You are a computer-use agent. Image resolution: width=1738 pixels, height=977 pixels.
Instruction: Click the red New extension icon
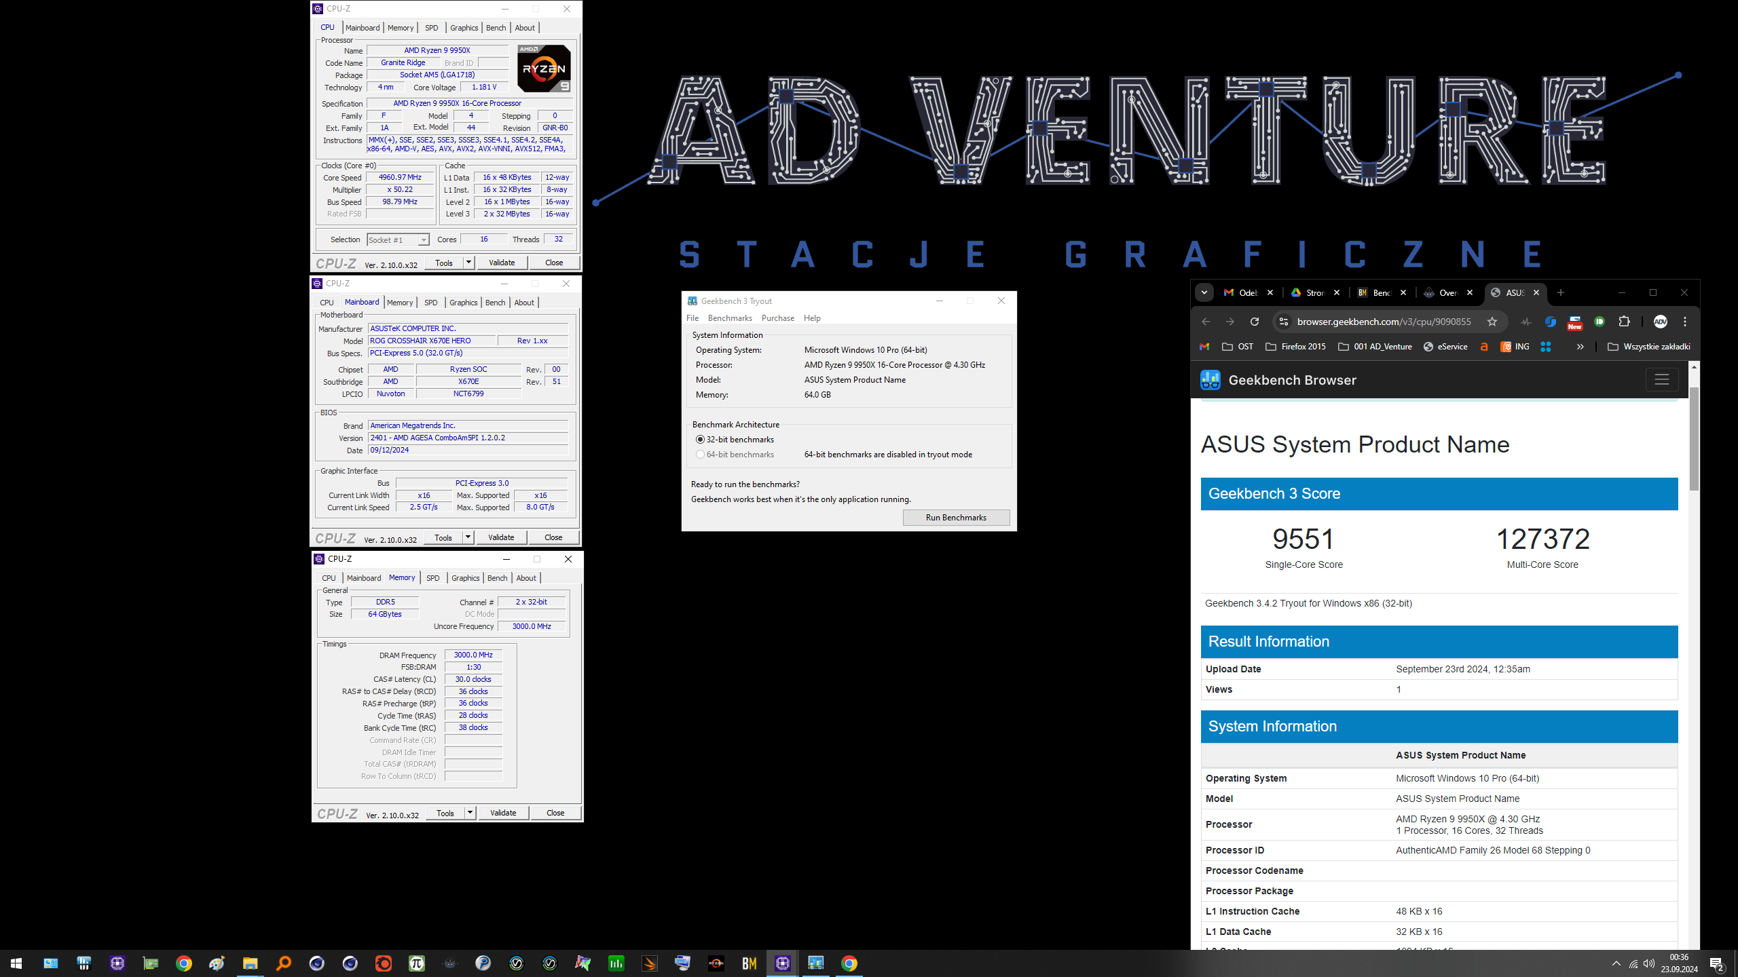click(x=1574, y=322)
